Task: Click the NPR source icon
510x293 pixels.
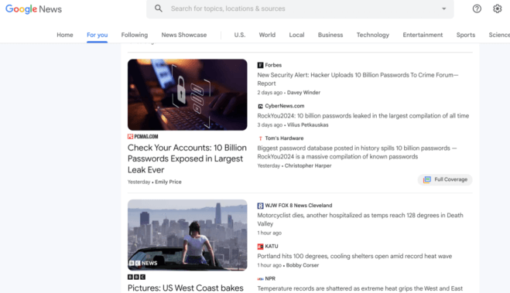Action: (x=260, y=279)
